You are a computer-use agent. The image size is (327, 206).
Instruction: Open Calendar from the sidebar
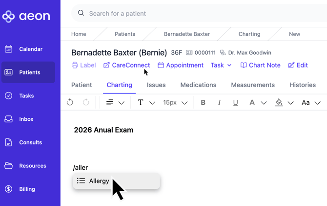(x=30, y=49)
